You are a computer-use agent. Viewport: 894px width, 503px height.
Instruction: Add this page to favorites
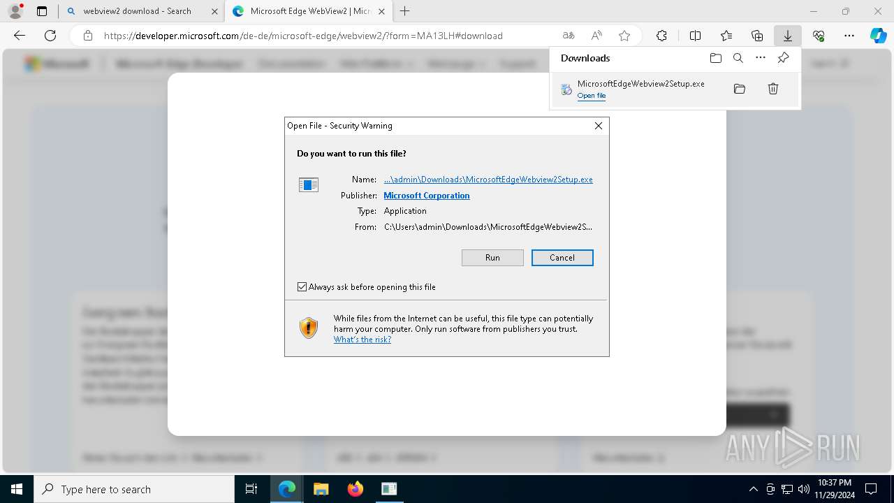[624, 36]
